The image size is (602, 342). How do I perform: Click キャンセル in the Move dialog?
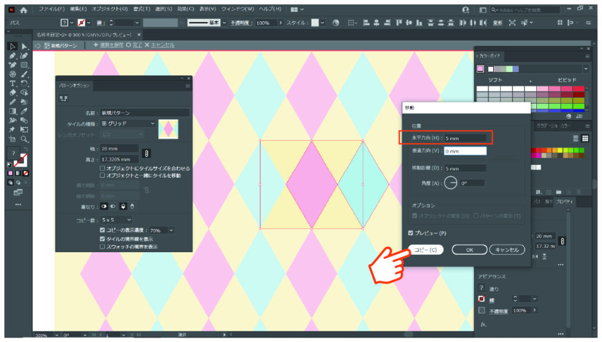point(507,250)
